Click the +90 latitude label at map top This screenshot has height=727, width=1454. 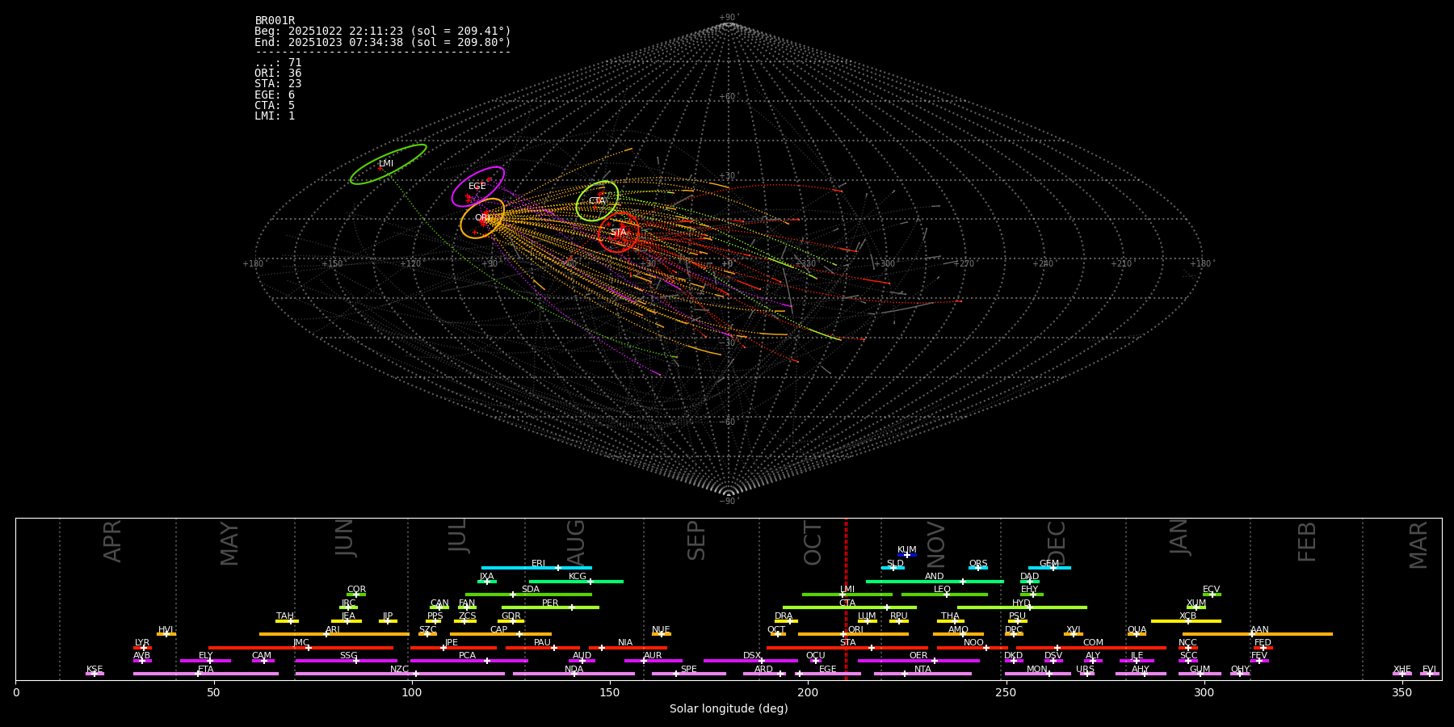[x=728, y=18]
